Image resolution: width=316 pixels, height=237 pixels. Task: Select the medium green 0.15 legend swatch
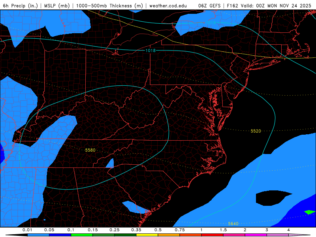pos(103,235)
